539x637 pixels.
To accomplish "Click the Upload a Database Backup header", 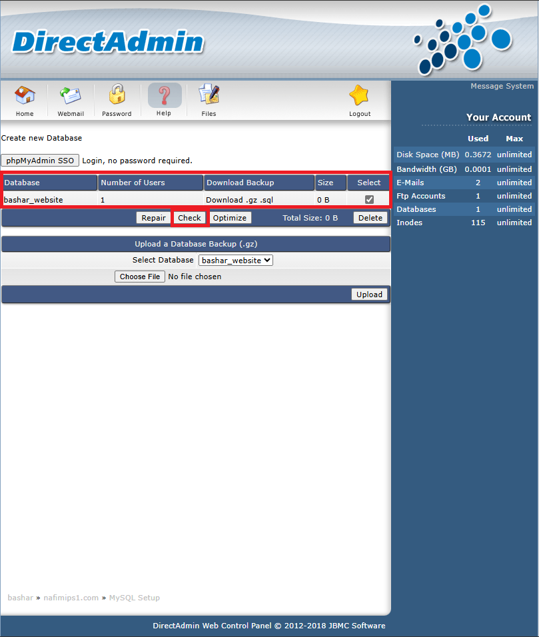I will pos(196,244).
